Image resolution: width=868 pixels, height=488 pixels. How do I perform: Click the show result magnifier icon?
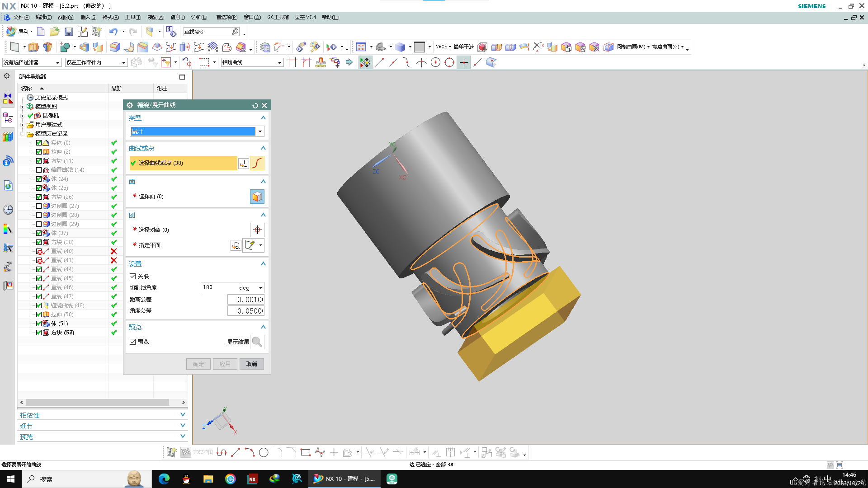257,342
